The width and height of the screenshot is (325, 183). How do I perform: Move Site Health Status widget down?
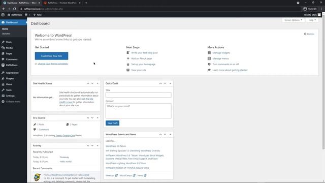pyautogui.click(x=92, y=83)
